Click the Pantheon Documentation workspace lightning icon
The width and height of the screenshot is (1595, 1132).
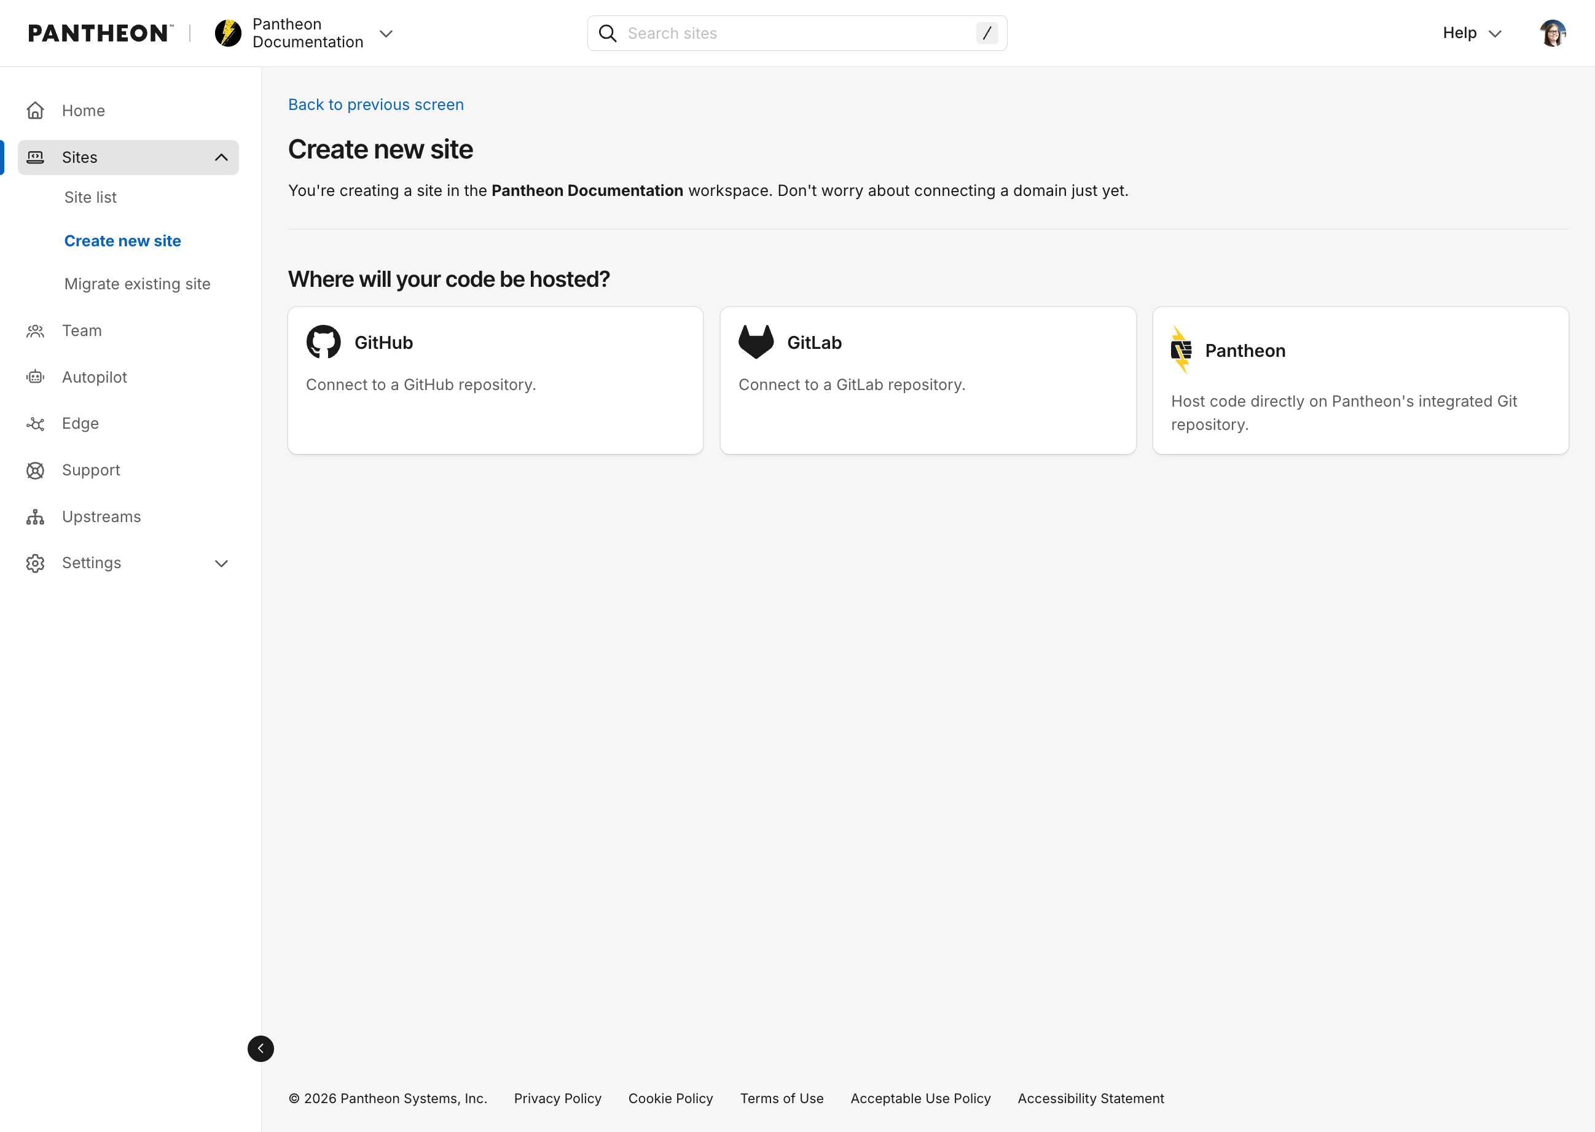(x=228, y=33)
